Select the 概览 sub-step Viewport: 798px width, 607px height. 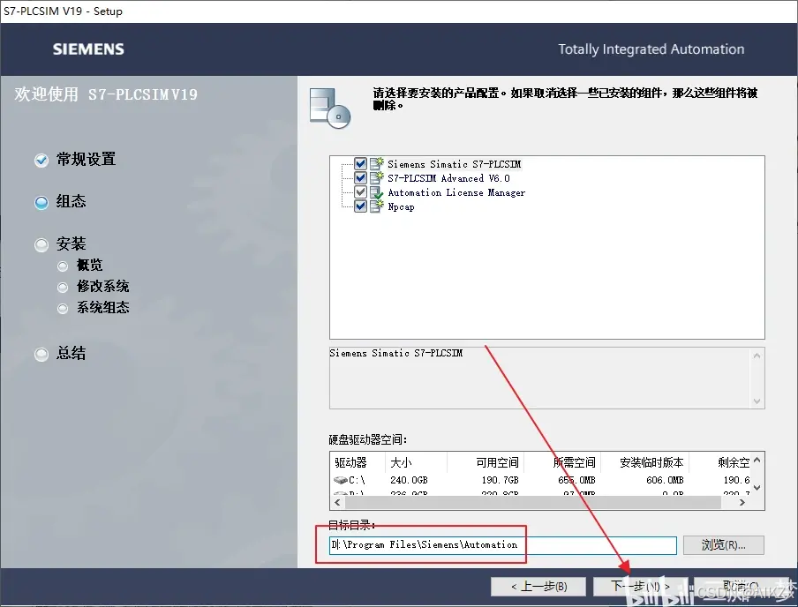tap(89, 265)
